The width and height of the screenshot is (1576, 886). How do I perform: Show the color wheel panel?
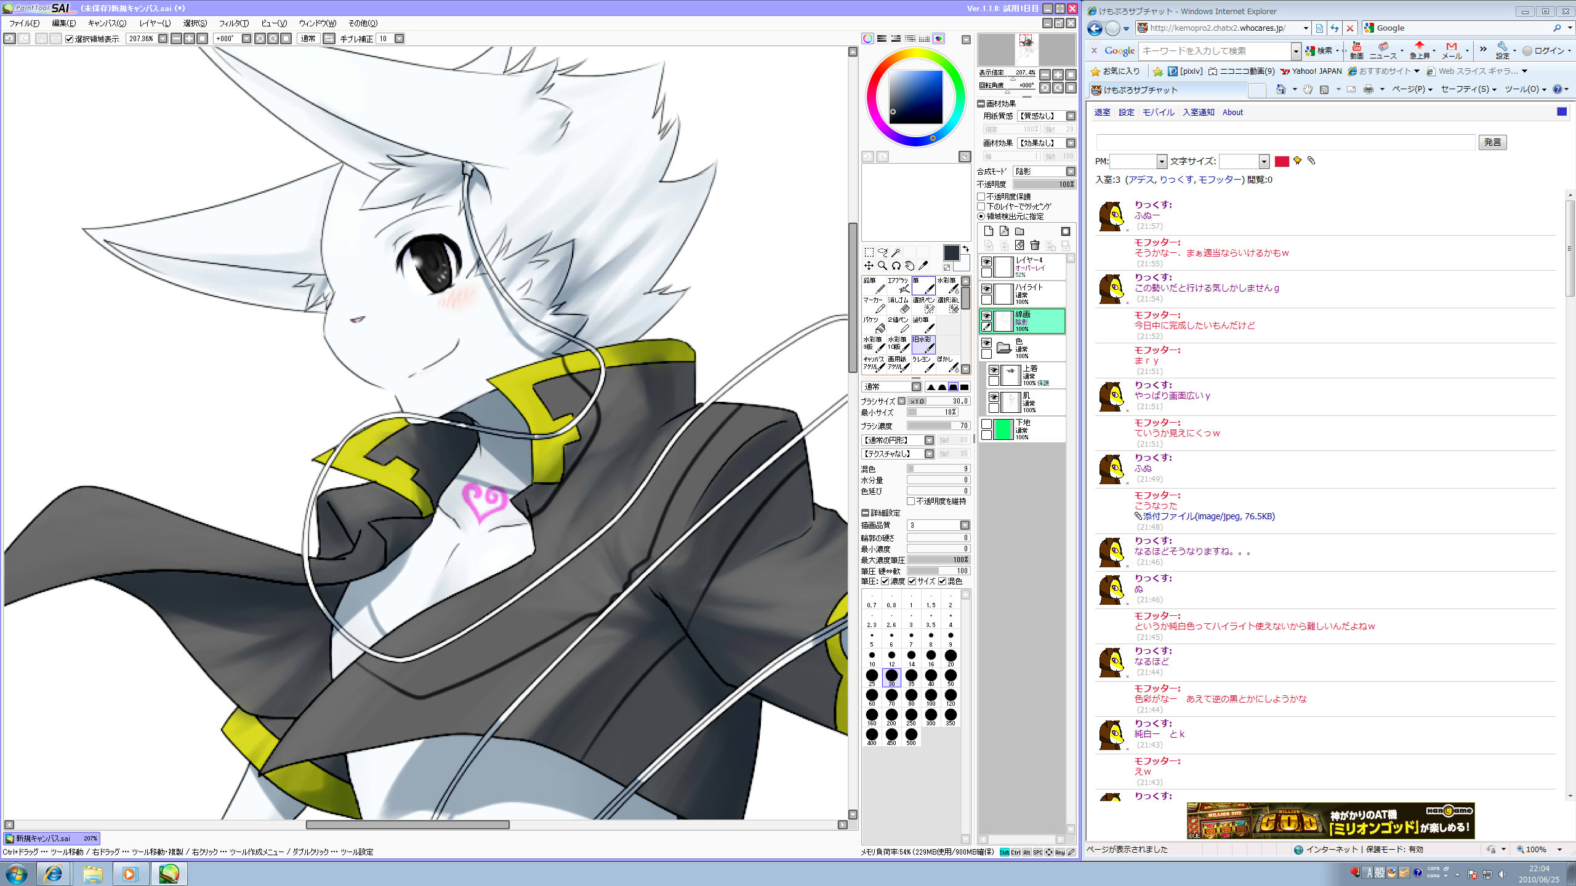click(867, 39)
